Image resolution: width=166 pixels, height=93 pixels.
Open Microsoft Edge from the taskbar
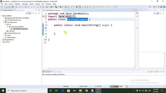(x=63, y=91)
